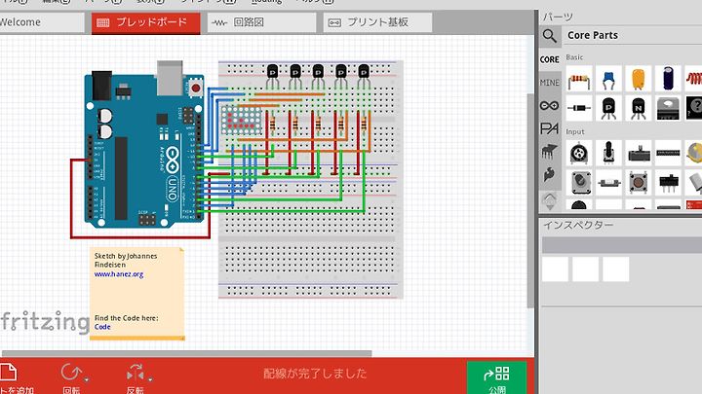Viewport: 702px width, 394px height.
Task: Click the パーツ panel title
Action: [x=558, y=18]
